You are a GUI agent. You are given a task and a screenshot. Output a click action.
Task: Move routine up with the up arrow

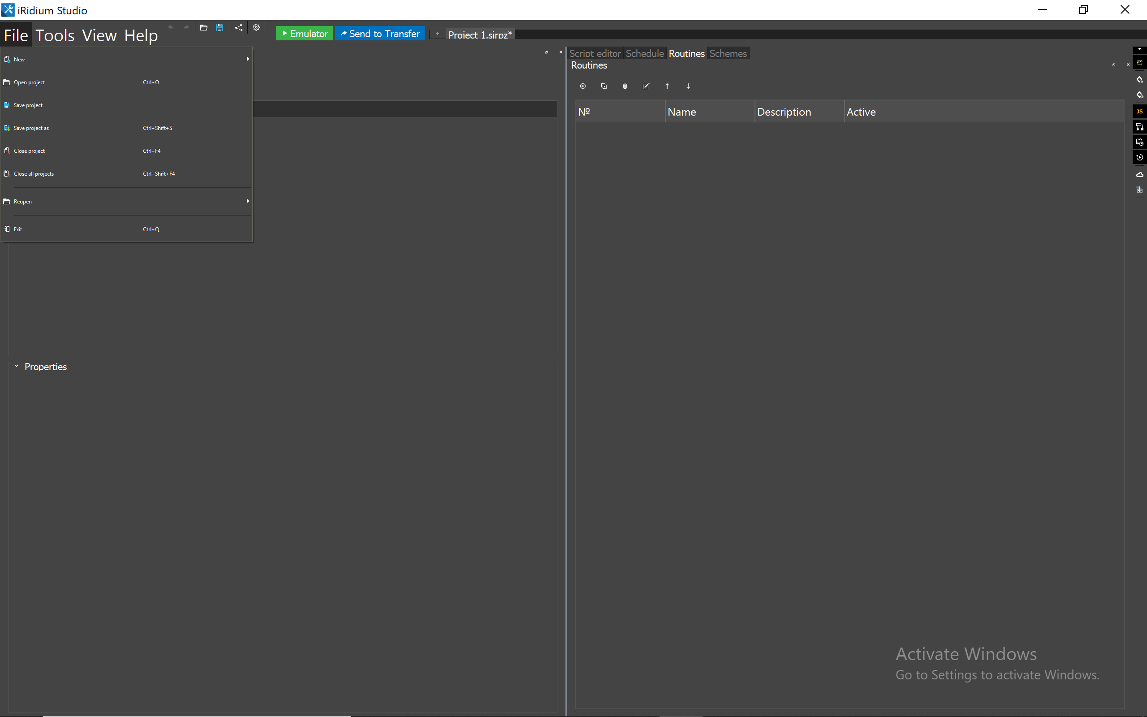(667, 86)
